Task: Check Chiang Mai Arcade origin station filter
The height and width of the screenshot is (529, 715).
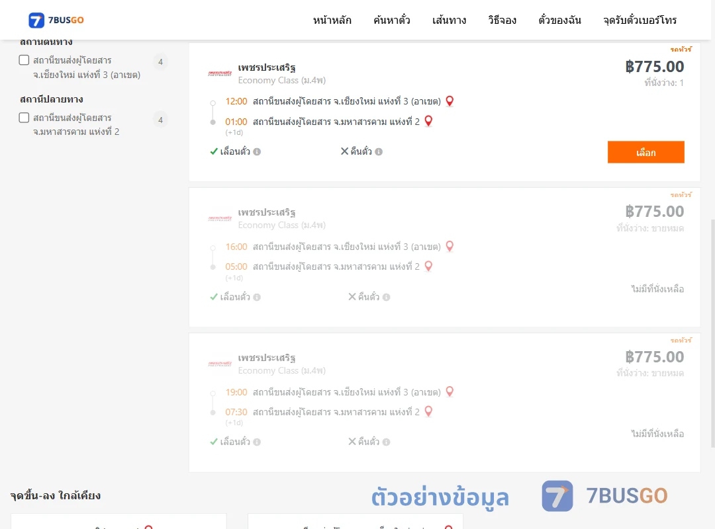Action: [x=24, y=60]
